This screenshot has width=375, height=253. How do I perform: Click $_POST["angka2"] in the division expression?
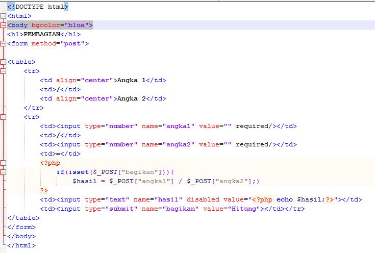coord(219,181)
